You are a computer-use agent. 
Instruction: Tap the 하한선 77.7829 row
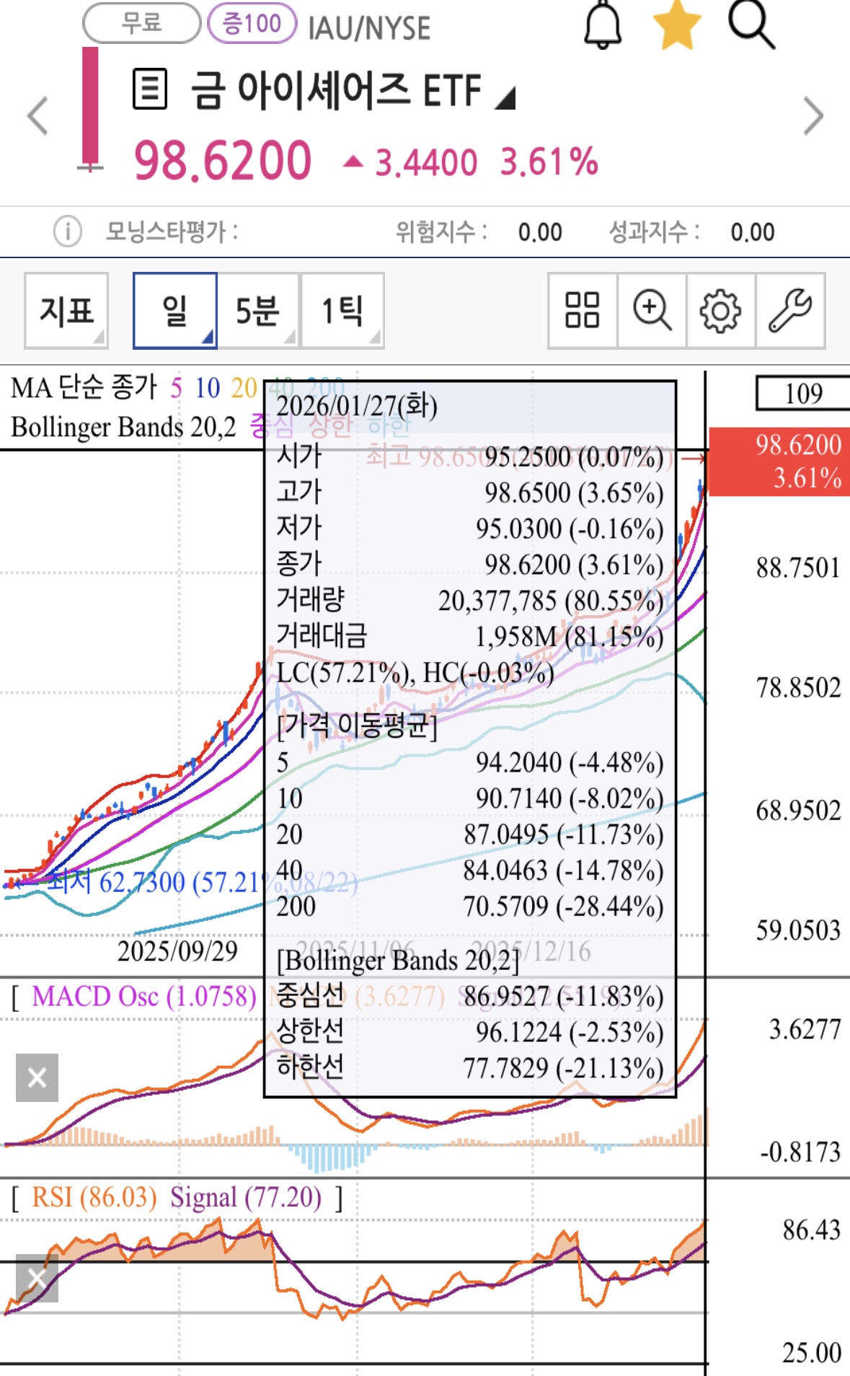470,1067
